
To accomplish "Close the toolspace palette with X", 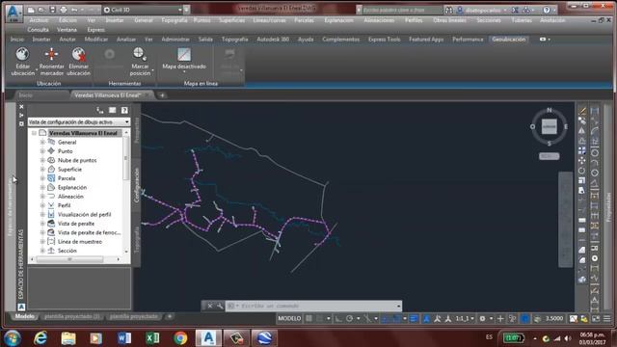I will click(21, 107).
